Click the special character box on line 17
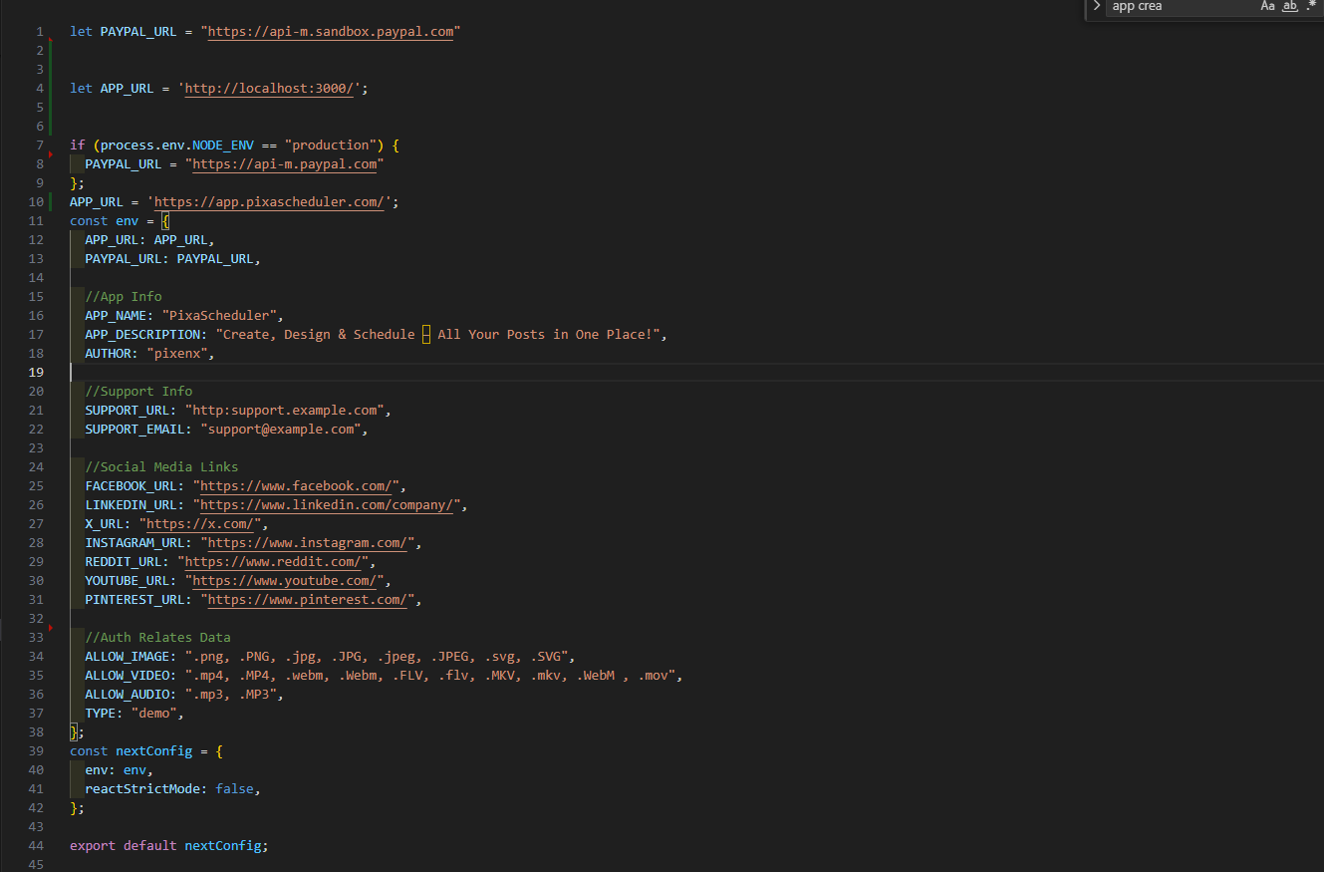Image resolution: width=1324 pixels, height=872 pixels. tap(425, 334)
